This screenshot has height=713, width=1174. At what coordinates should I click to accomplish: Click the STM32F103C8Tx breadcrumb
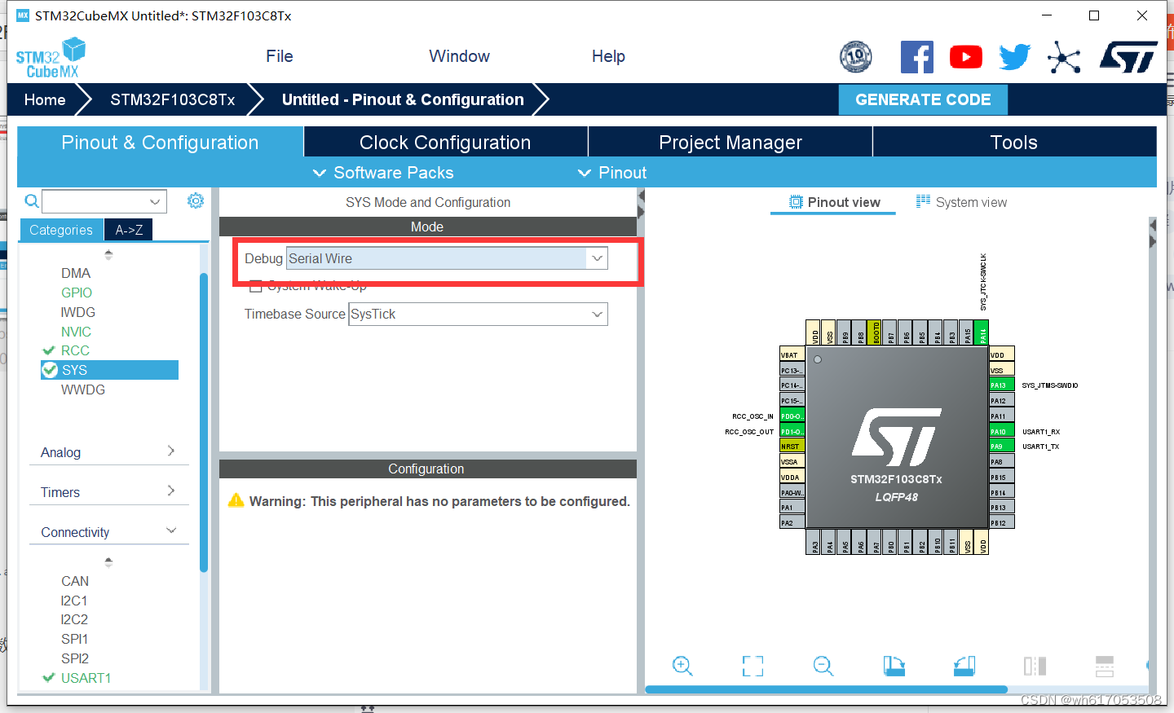pyautogui.click(x=173, y=99)
